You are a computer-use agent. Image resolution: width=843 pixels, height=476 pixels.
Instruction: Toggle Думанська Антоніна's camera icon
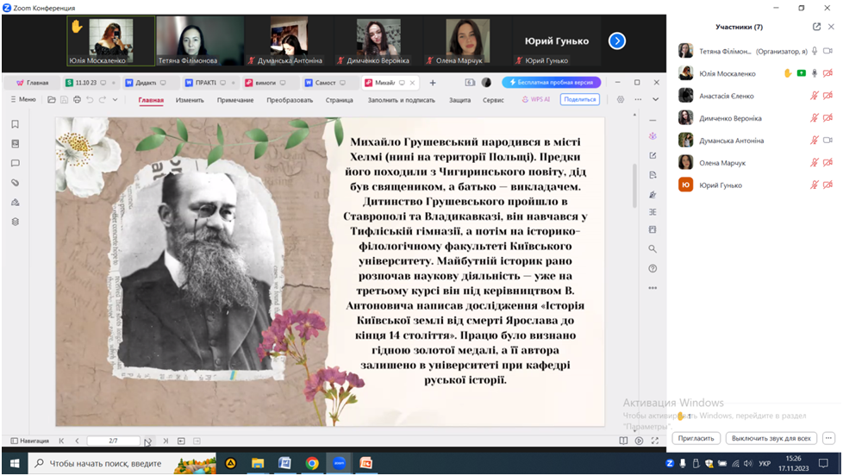827,141
